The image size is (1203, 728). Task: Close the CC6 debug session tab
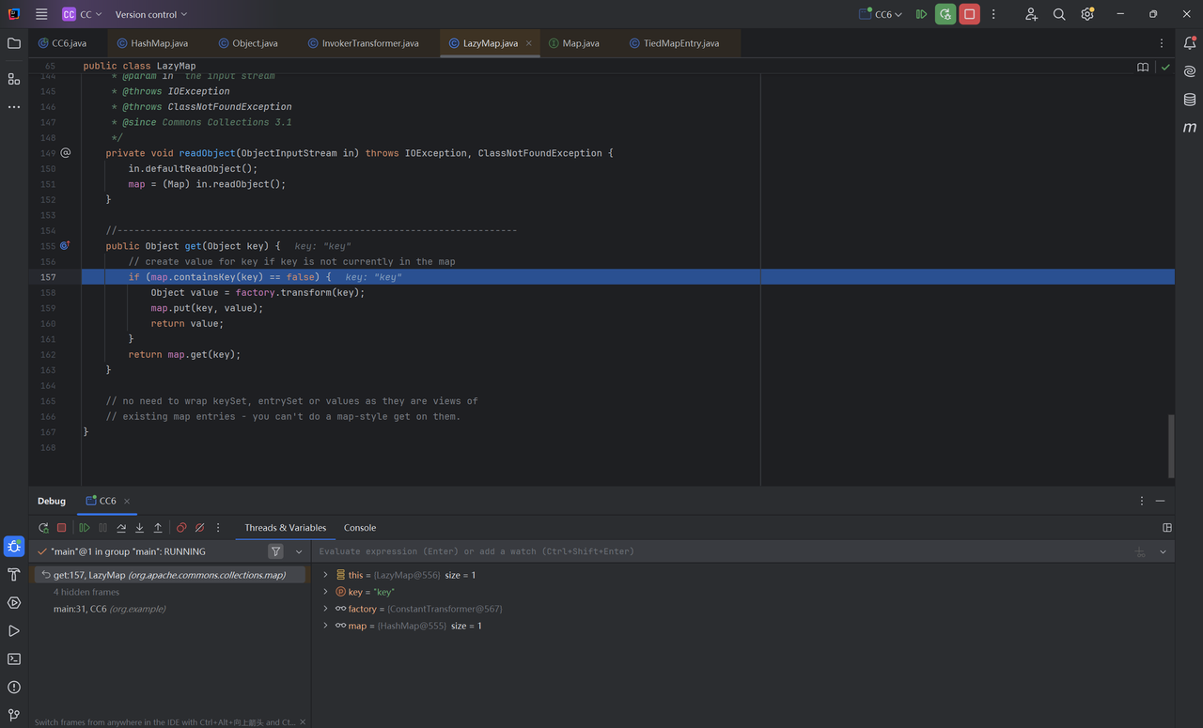click(127, 502)
